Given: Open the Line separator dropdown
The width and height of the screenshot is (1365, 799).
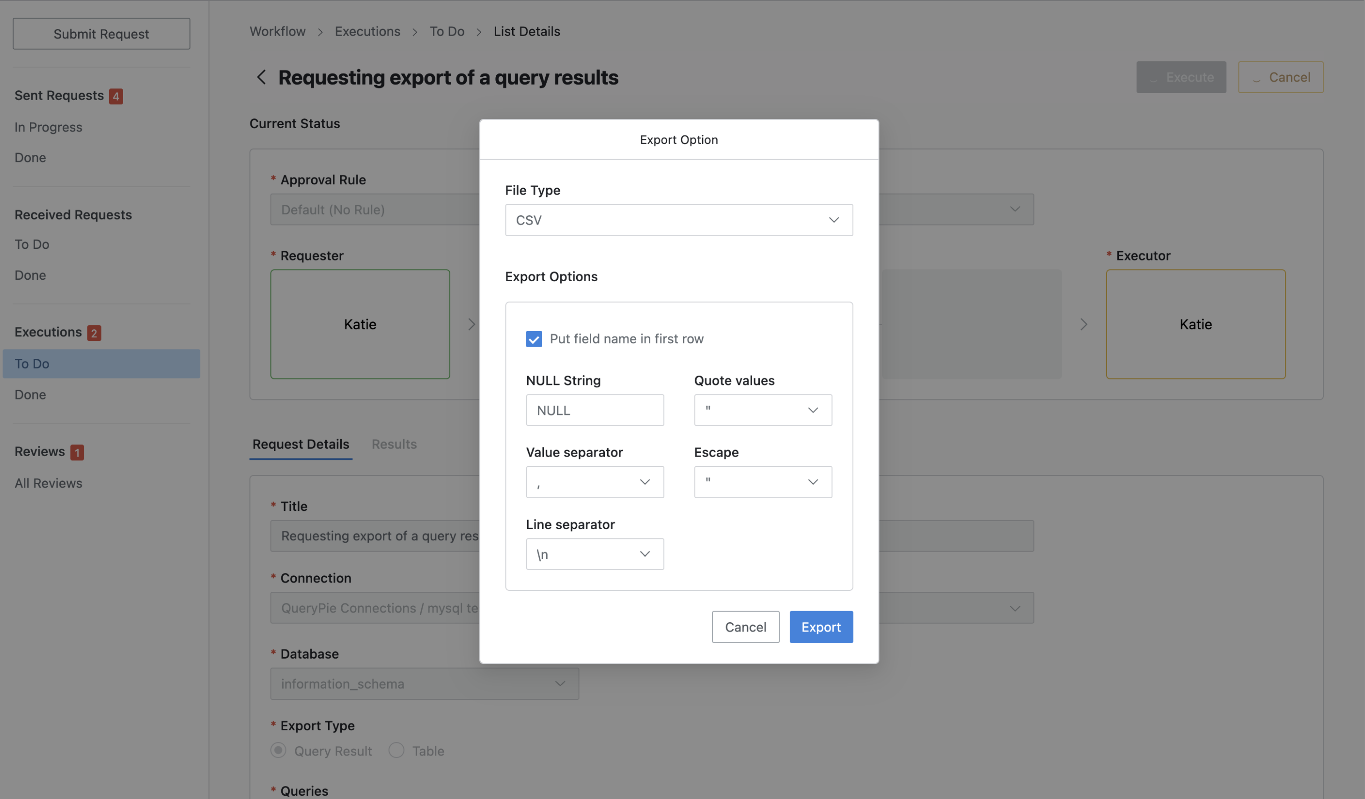Looking at the screenshot, I should (x=594, y=554).
